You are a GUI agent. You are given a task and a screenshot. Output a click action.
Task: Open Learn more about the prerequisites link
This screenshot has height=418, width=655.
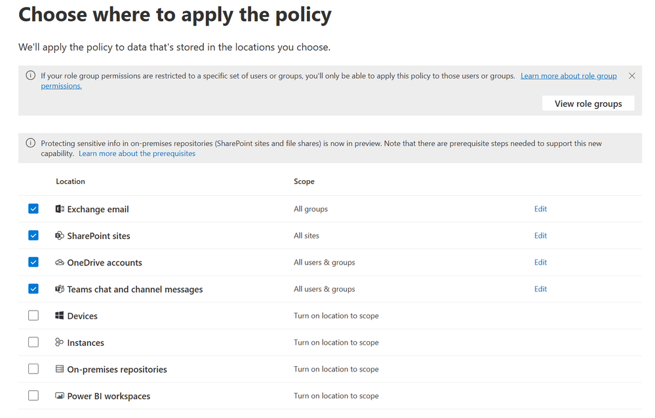tap(137, 154)
